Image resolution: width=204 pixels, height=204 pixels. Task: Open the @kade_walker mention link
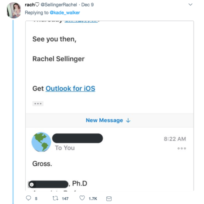(x=65, y=13)
